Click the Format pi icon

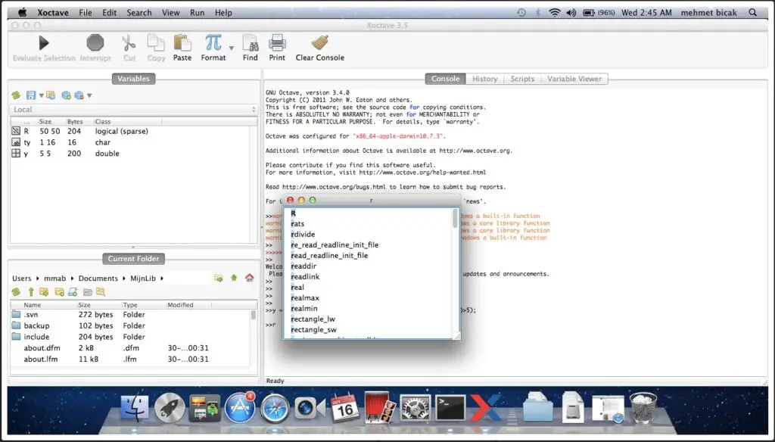213,43
